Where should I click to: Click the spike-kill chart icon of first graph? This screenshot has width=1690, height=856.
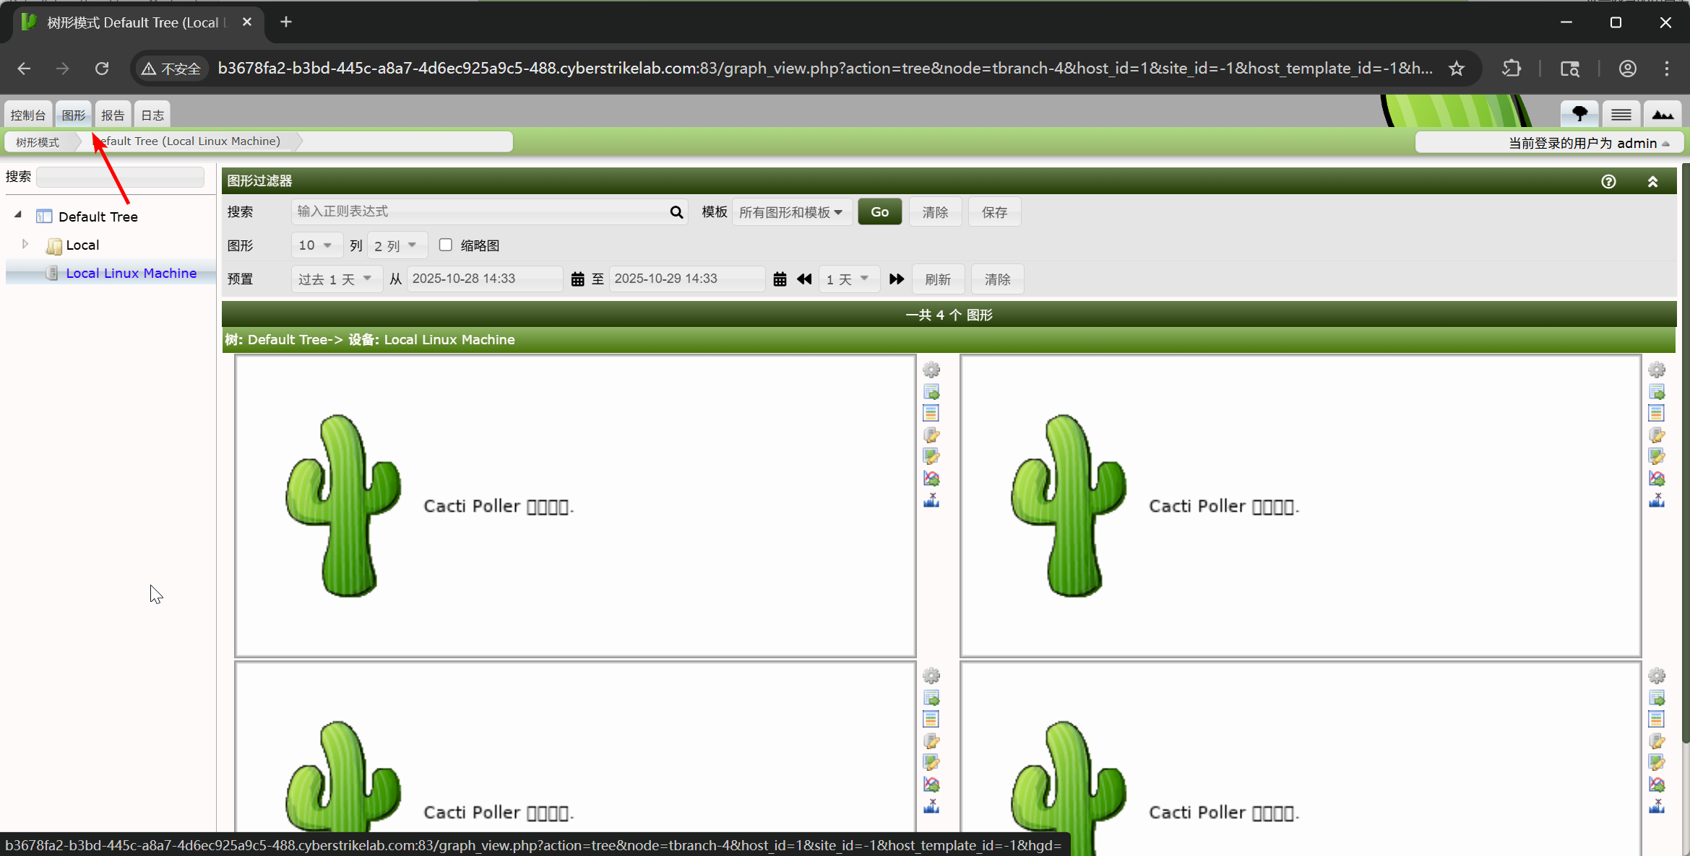click(931, 500)
